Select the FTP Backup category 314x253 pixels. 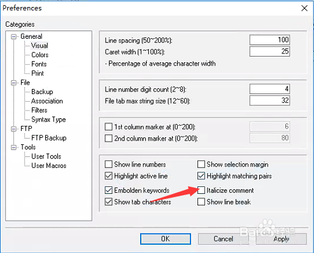coord(49,138)
